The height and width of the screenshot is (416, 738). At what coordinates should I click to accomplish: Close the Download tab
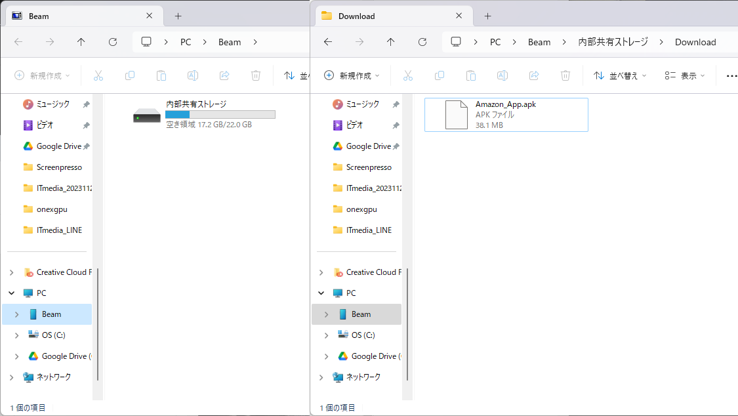[x=459, y=16]
